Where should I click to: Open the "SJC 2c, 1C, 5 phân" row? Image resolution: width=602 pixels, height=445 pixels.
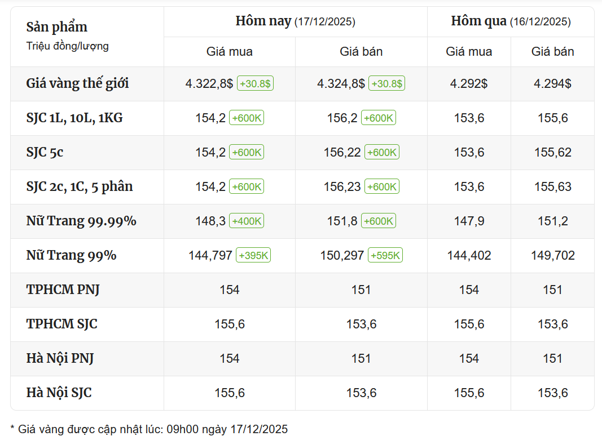coord(80,187)
